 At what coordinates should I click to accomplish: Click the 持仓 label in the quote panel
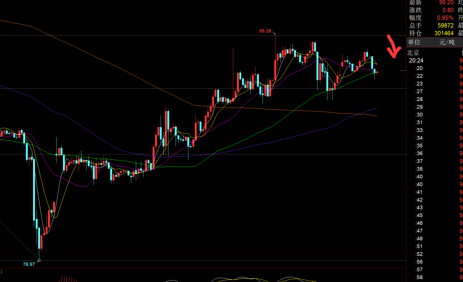point(415,33)
